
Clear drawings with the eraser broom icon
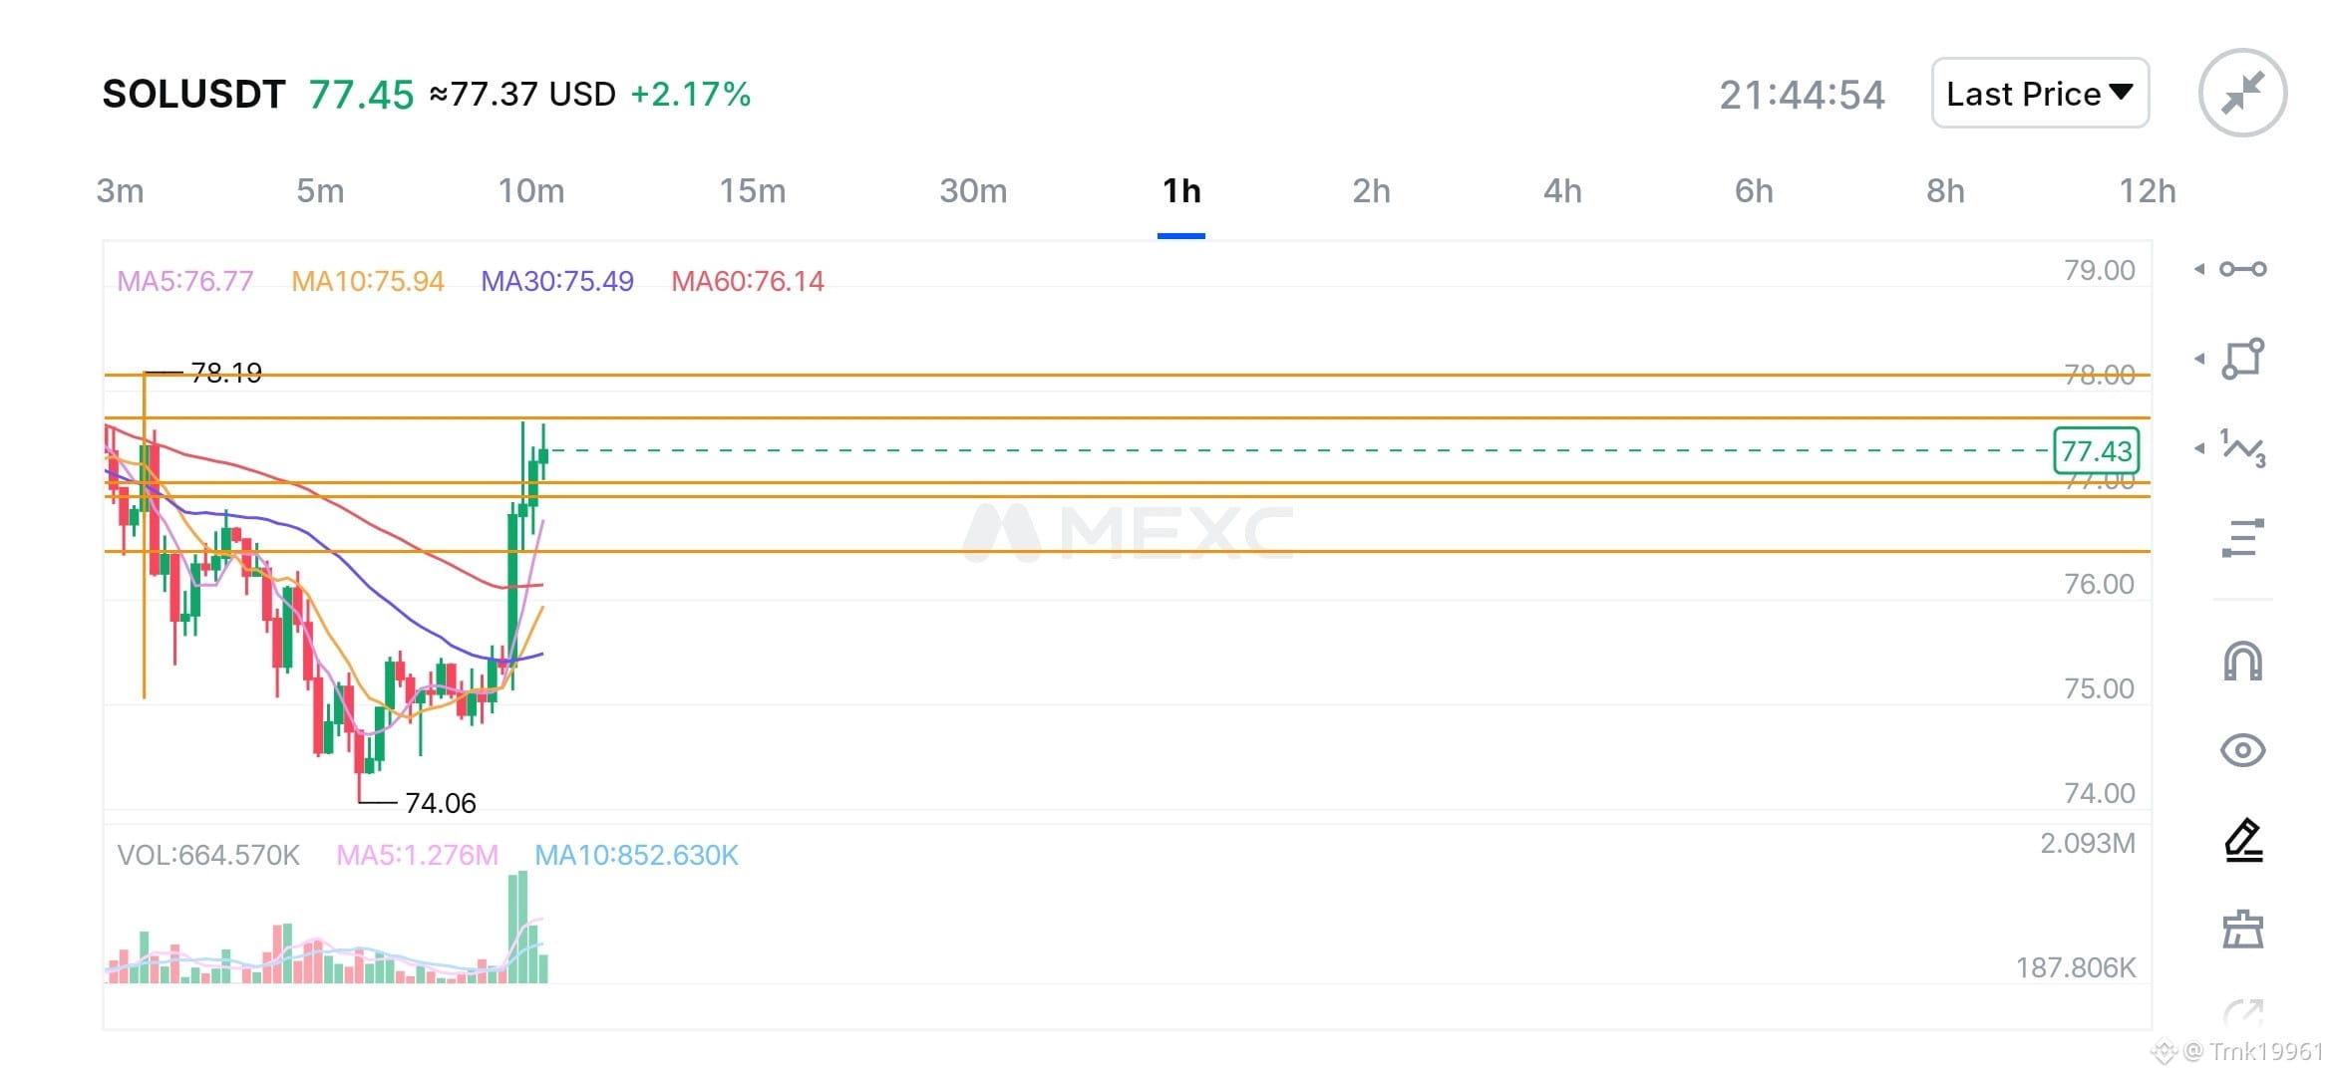coord(2242,929)
